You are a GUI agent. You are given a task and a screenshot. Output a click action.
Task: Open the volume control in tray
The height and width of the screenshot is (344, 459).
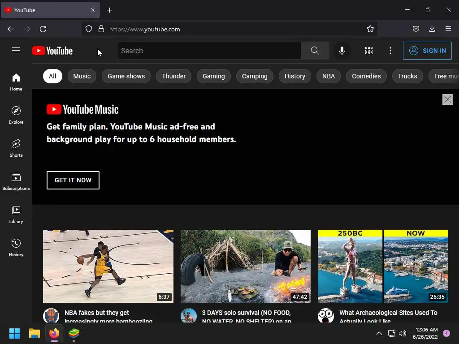[x=403, y=333]
